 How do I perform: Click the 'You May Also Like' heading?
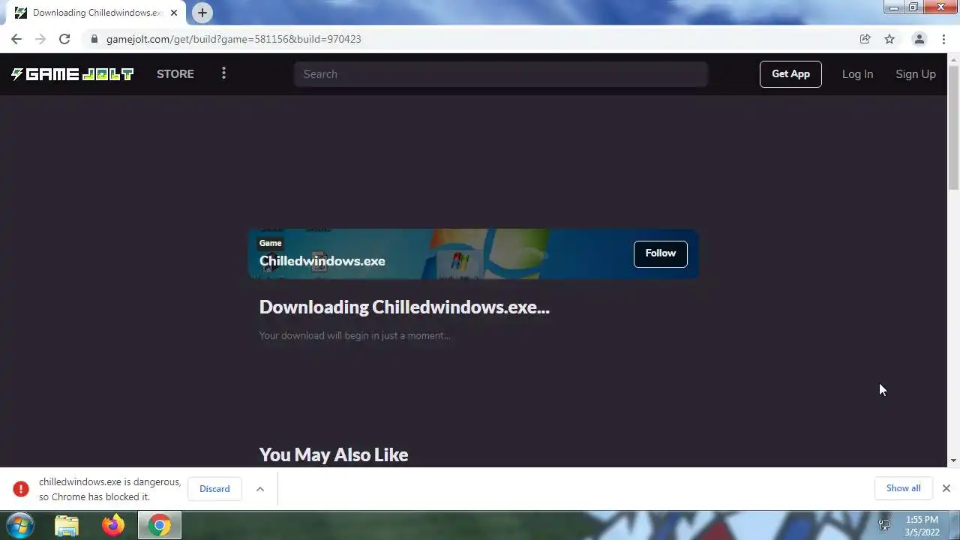tap(334, 455)
